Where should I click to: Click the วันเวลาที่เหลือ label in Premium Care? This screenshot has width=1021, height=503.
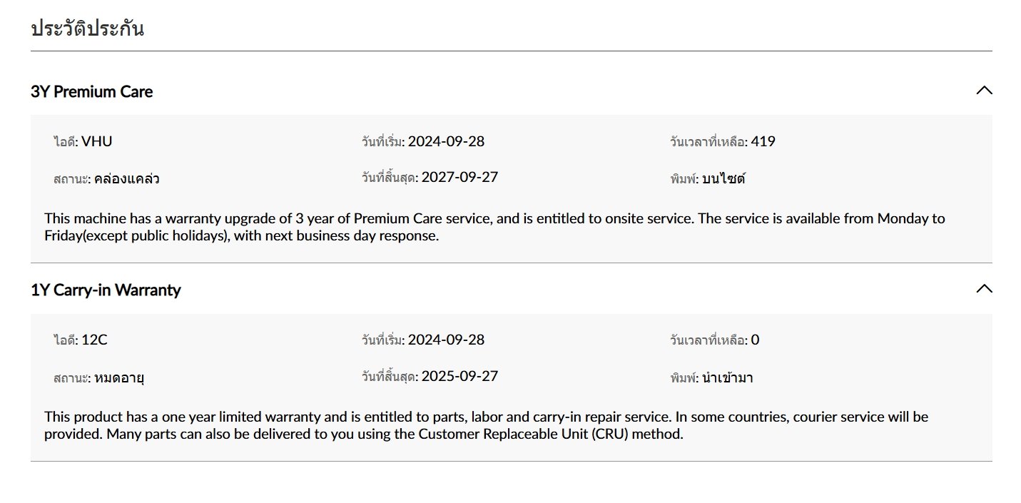click(x=707, y=141)
